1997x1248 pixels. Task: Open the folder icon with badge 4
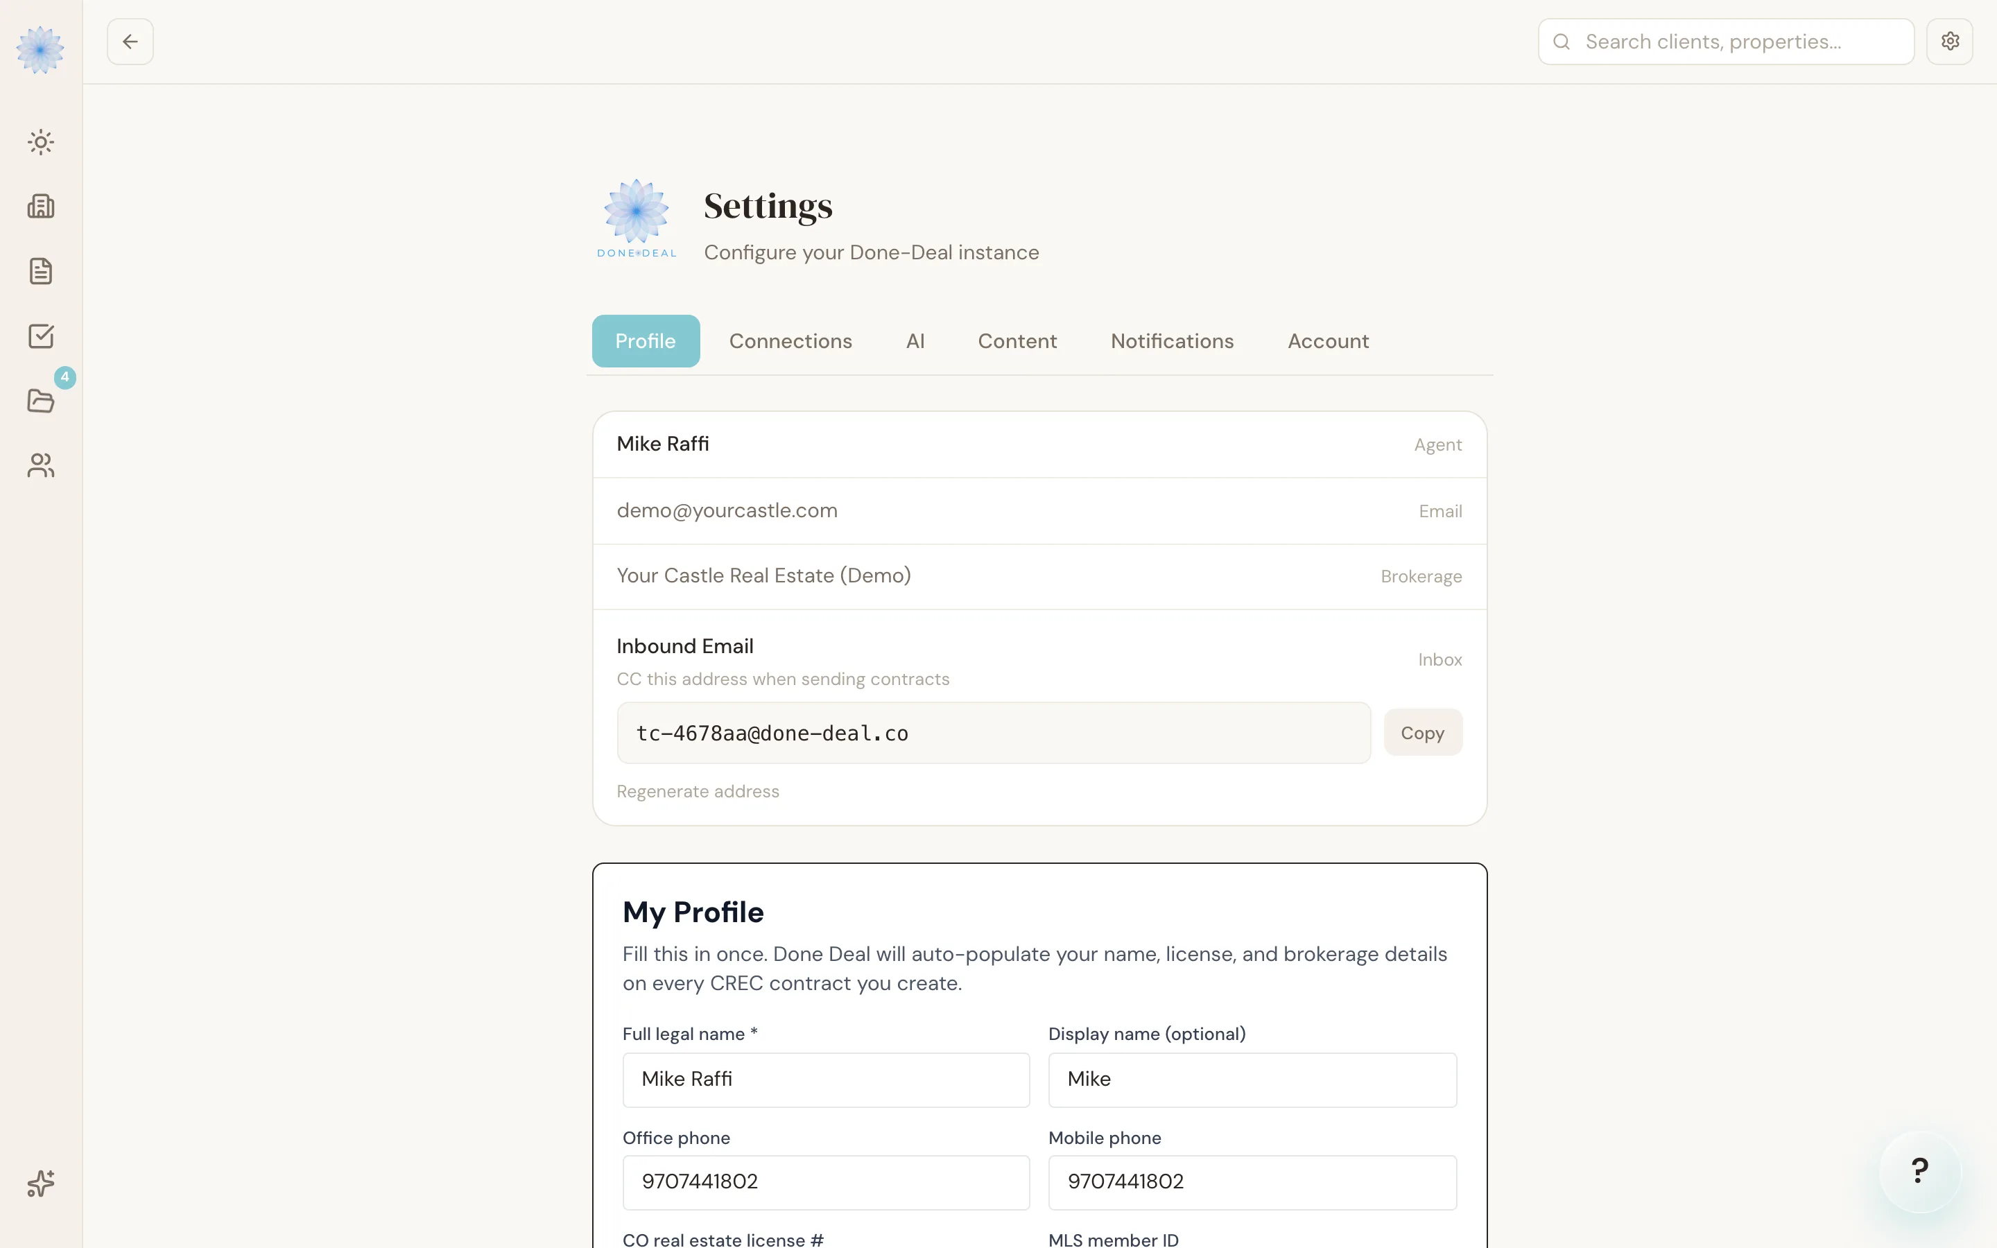[x=40, y=400]
